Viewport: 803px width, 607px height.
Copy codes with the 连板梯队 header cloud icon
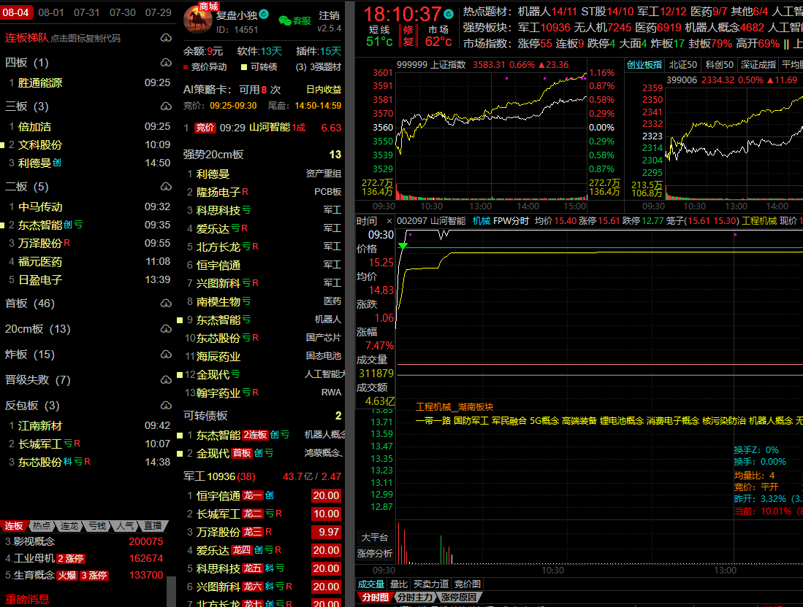(166, 38)
